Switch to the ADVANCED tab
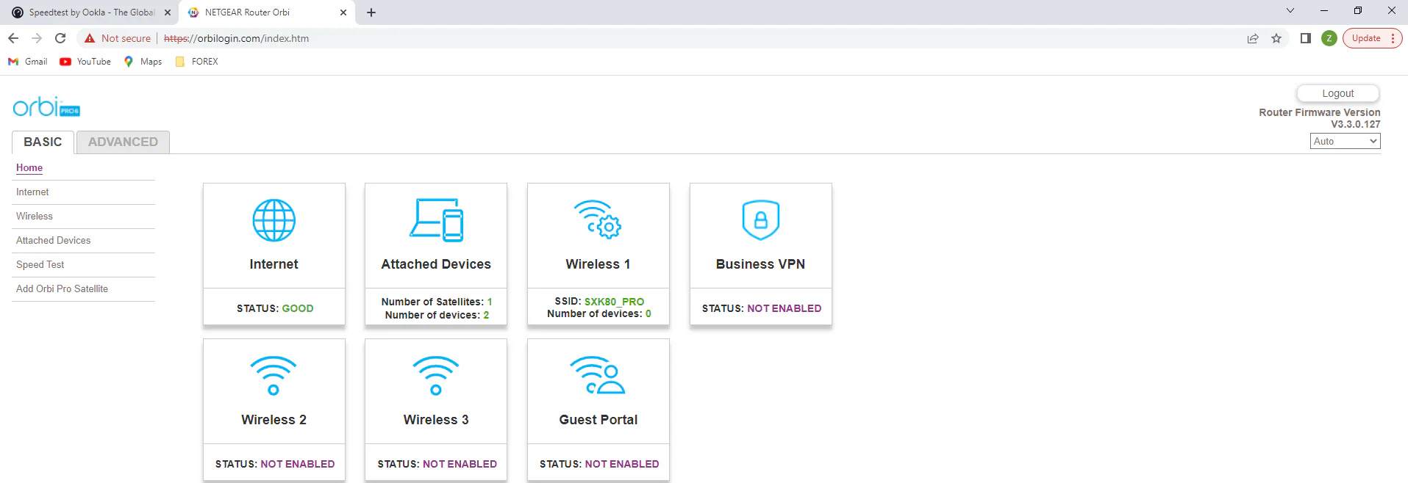 123,142
